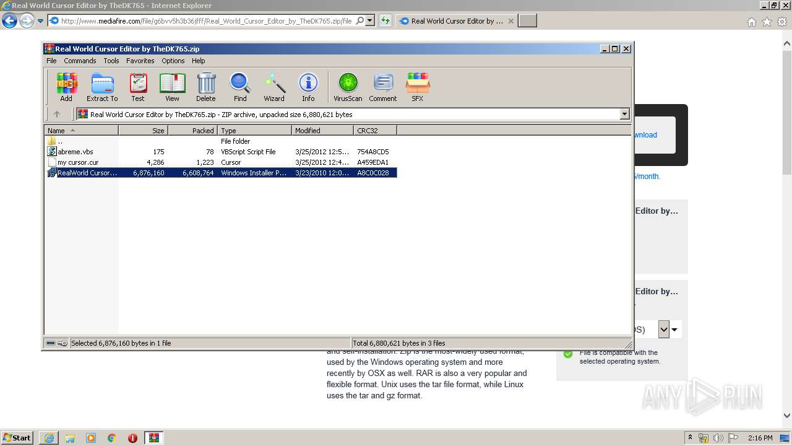
Task: Sort by the Name column header
Action: [x=82, y=131]
